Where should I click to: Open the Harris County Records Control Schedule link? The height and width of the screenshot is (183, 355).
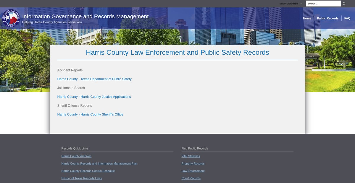pos(88,171)
